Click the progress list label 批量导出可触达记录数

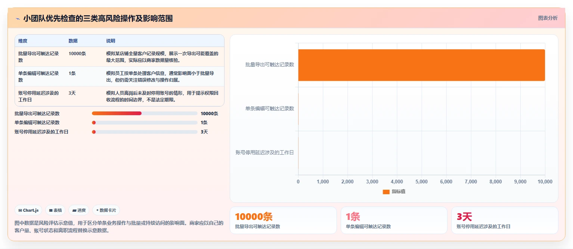[x=37, y=114]
